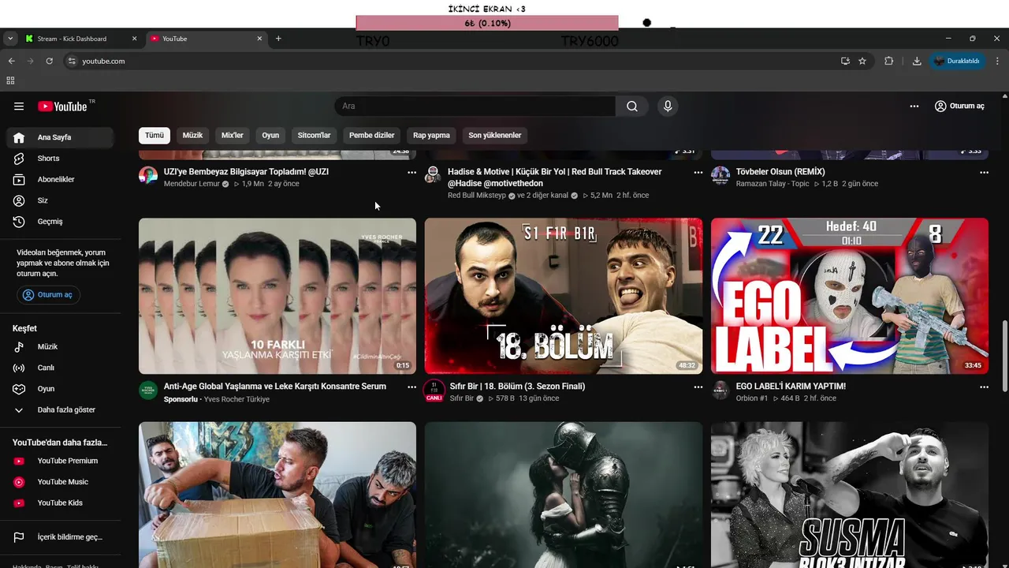Select the Sitcom'lar filter chip

314,136
